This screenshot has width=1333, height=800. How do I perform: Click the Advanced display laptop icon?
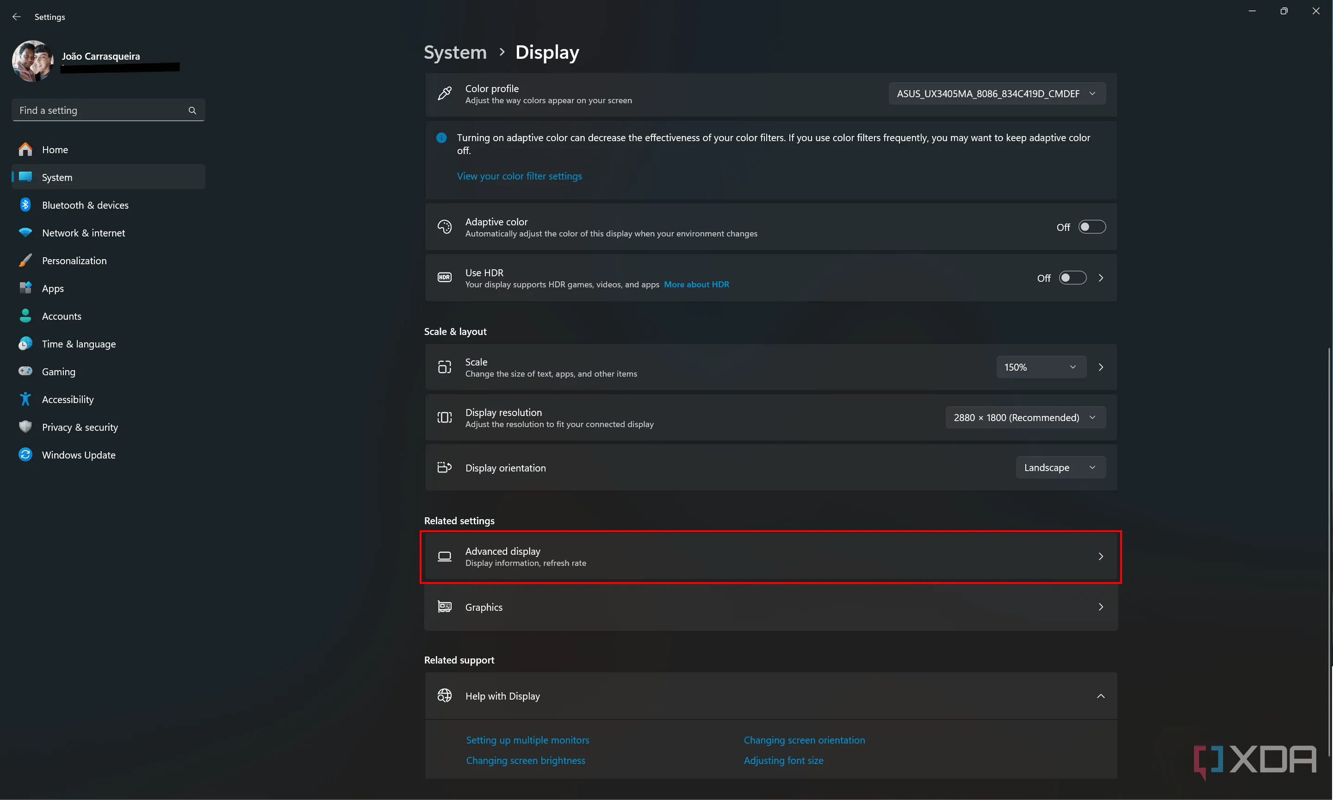point(444,556)
